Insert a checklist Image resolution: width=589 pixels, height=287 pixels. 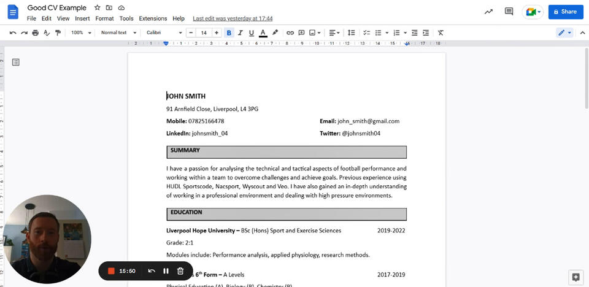click(367, 33)
